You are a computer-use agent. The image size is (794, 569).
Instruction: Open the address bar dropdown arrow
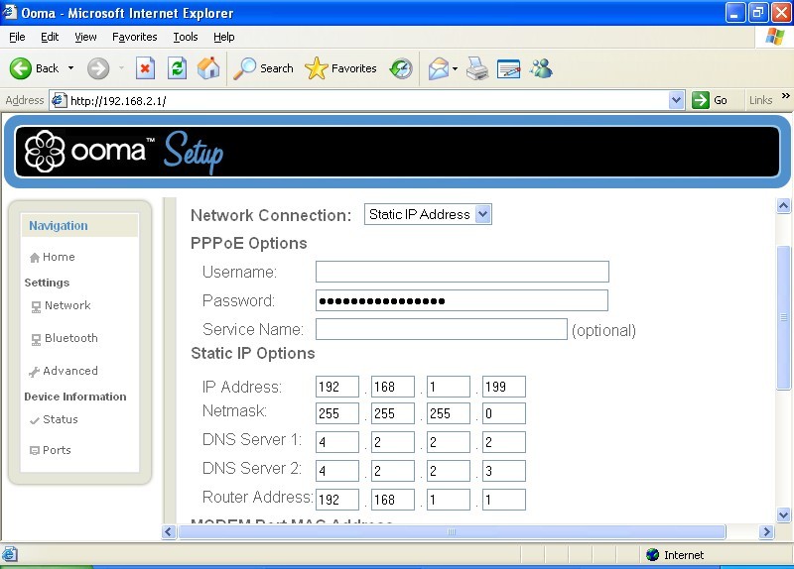click(676, 100)
